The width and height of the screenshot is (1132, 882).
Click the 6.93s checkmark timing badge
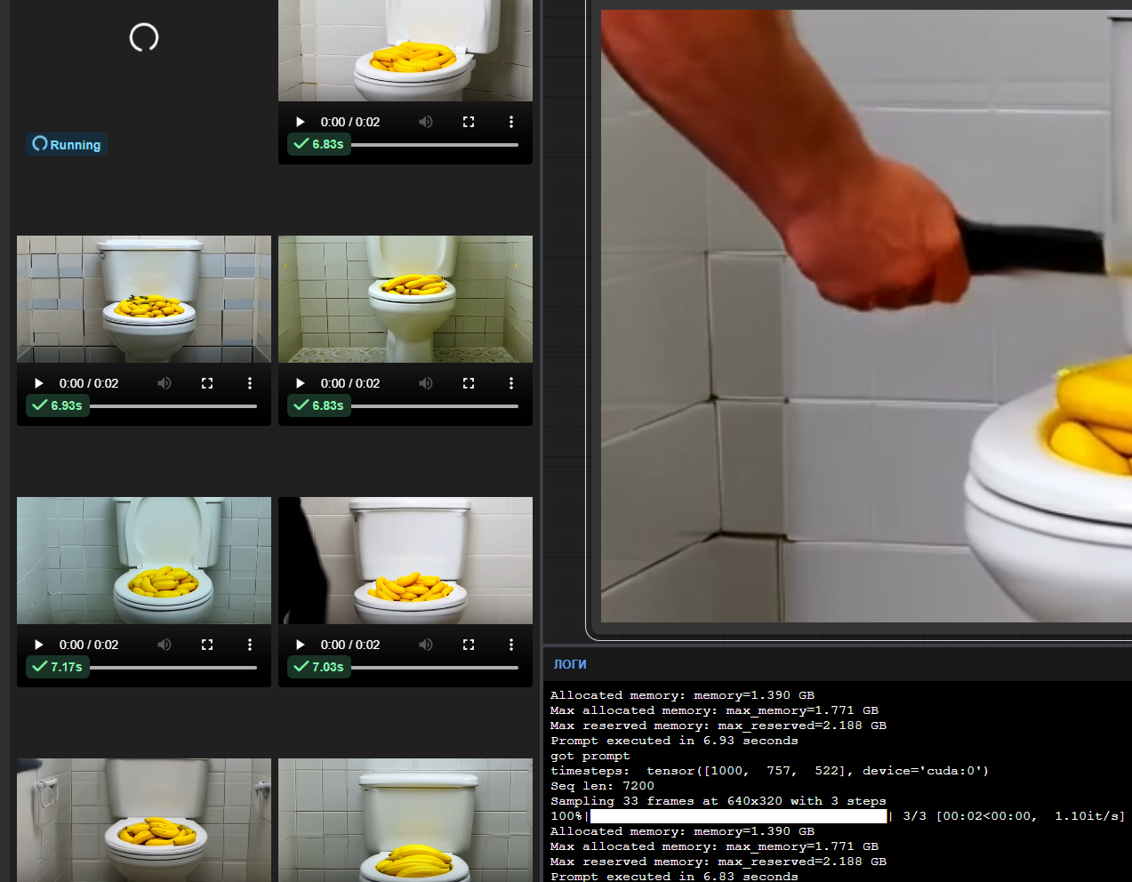point(58,405)
